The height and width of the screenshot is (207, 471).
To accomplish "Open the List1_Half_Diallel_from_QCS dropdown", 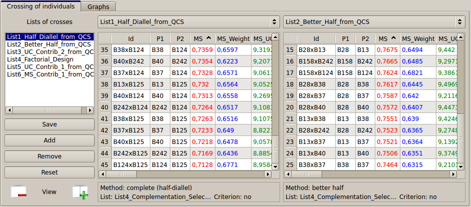I will tap(188, 22).
